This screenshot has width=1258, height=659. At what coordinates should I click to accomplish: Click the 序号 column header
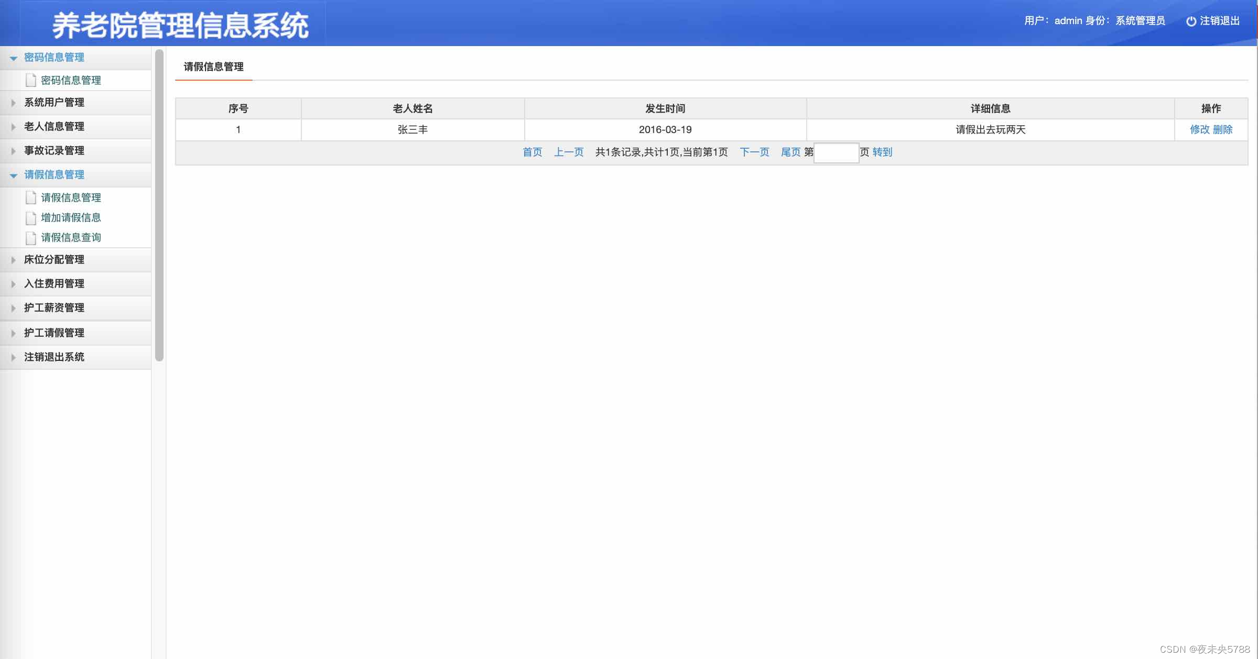pyautogui.click(x=238, y=108)
